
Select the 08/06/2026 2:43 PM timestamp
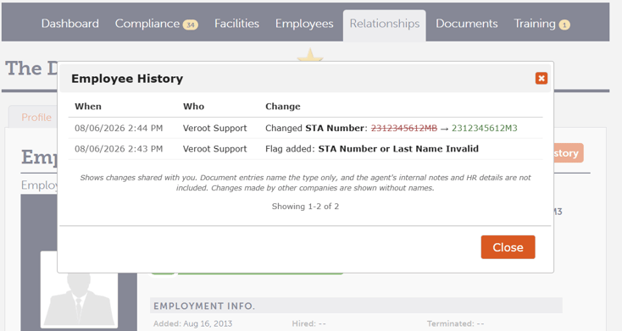[x=119, y=149]
